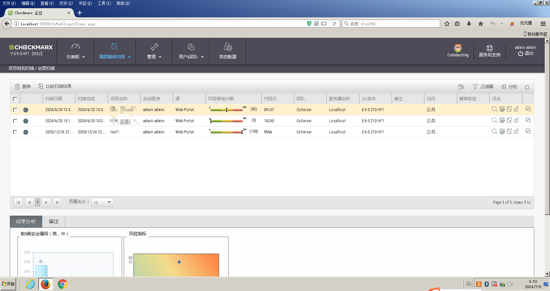Open 文件 menu

(x=9, y=3)
